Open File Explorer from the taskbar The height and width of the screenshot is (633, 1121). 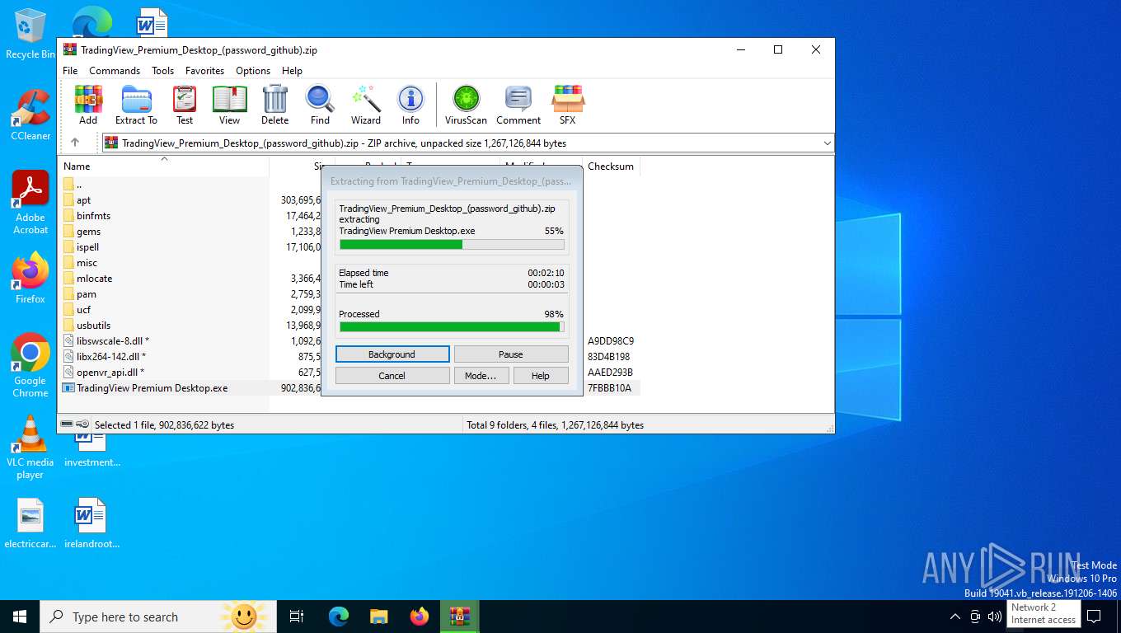(379, 617)
